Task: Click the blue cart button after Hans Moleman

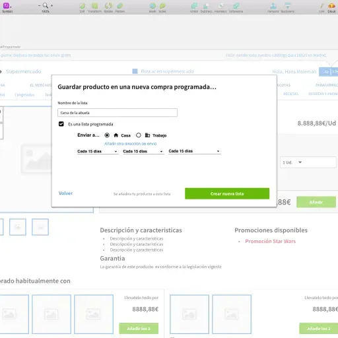Action: [x=328, y=72]
